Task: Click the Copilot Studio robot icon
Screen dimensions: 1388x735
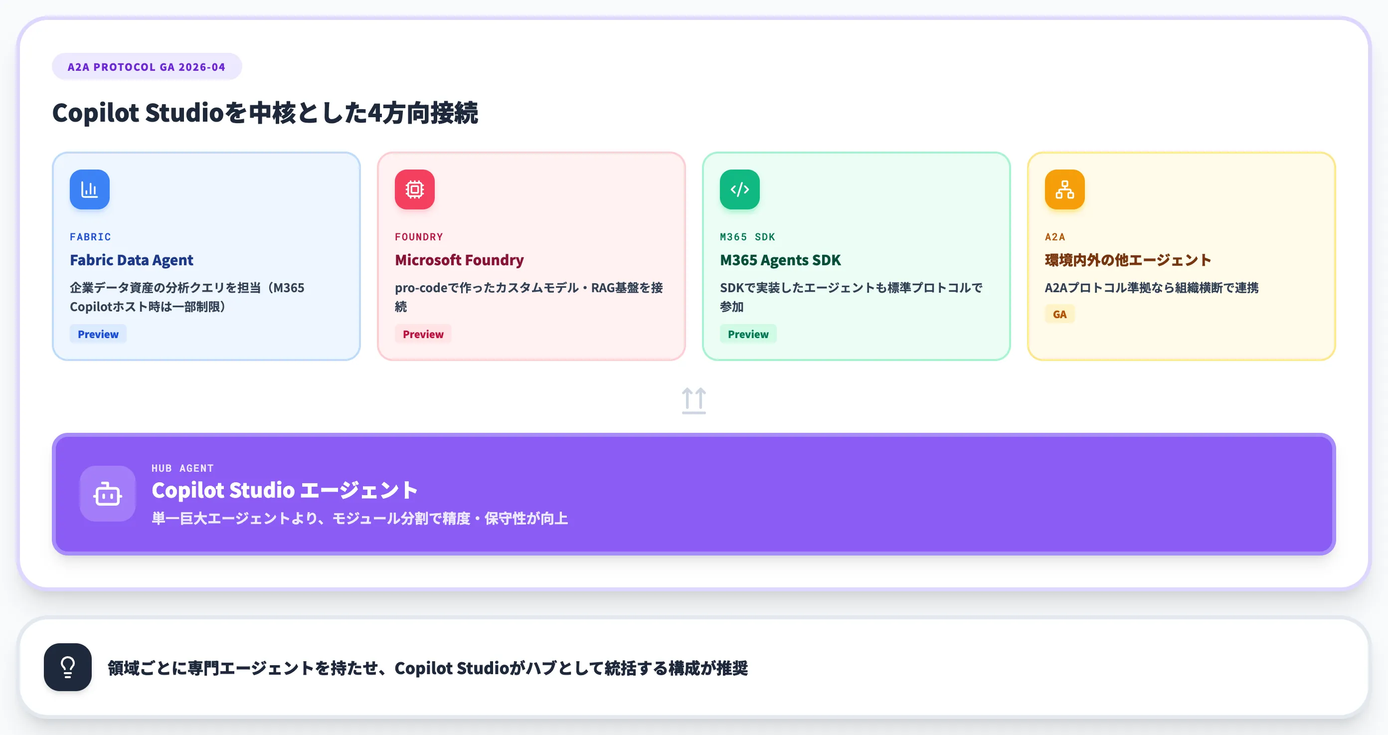Action: pyautogui.click(x=107, y=494)
